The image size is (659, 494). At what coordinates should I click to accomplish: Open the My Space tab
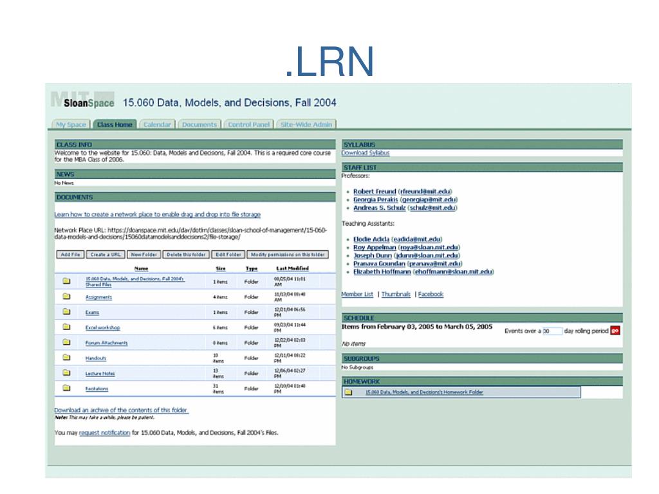point(71,124)
